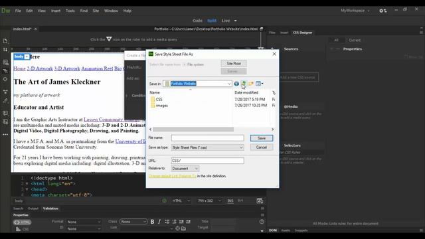The image size is (425, 239).
Task: Click the Save button in the dialog
Action: pyautogui.click(x=262, y=138)
